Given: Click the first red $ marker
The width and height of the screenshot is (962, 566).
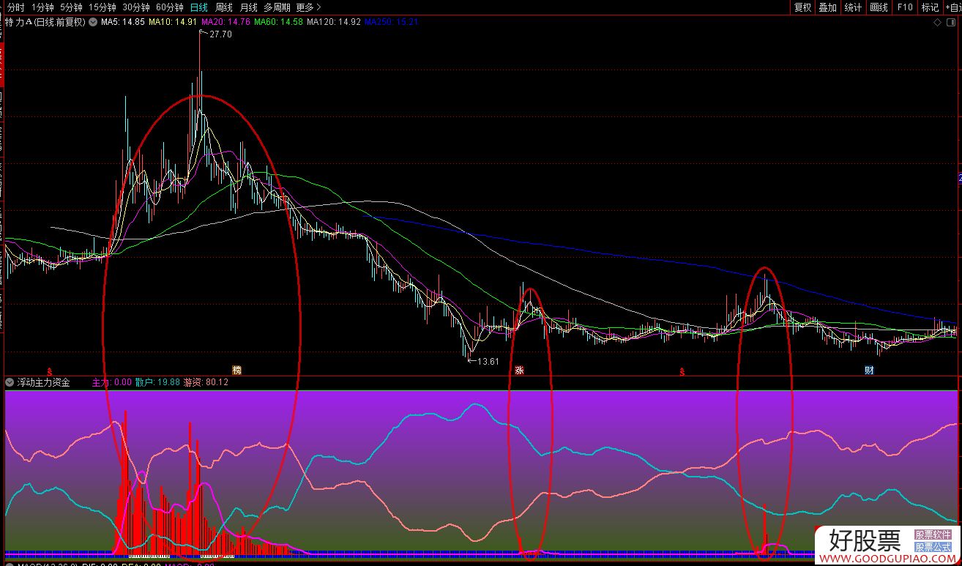Looking at the screenshot, I should (50, 371).
